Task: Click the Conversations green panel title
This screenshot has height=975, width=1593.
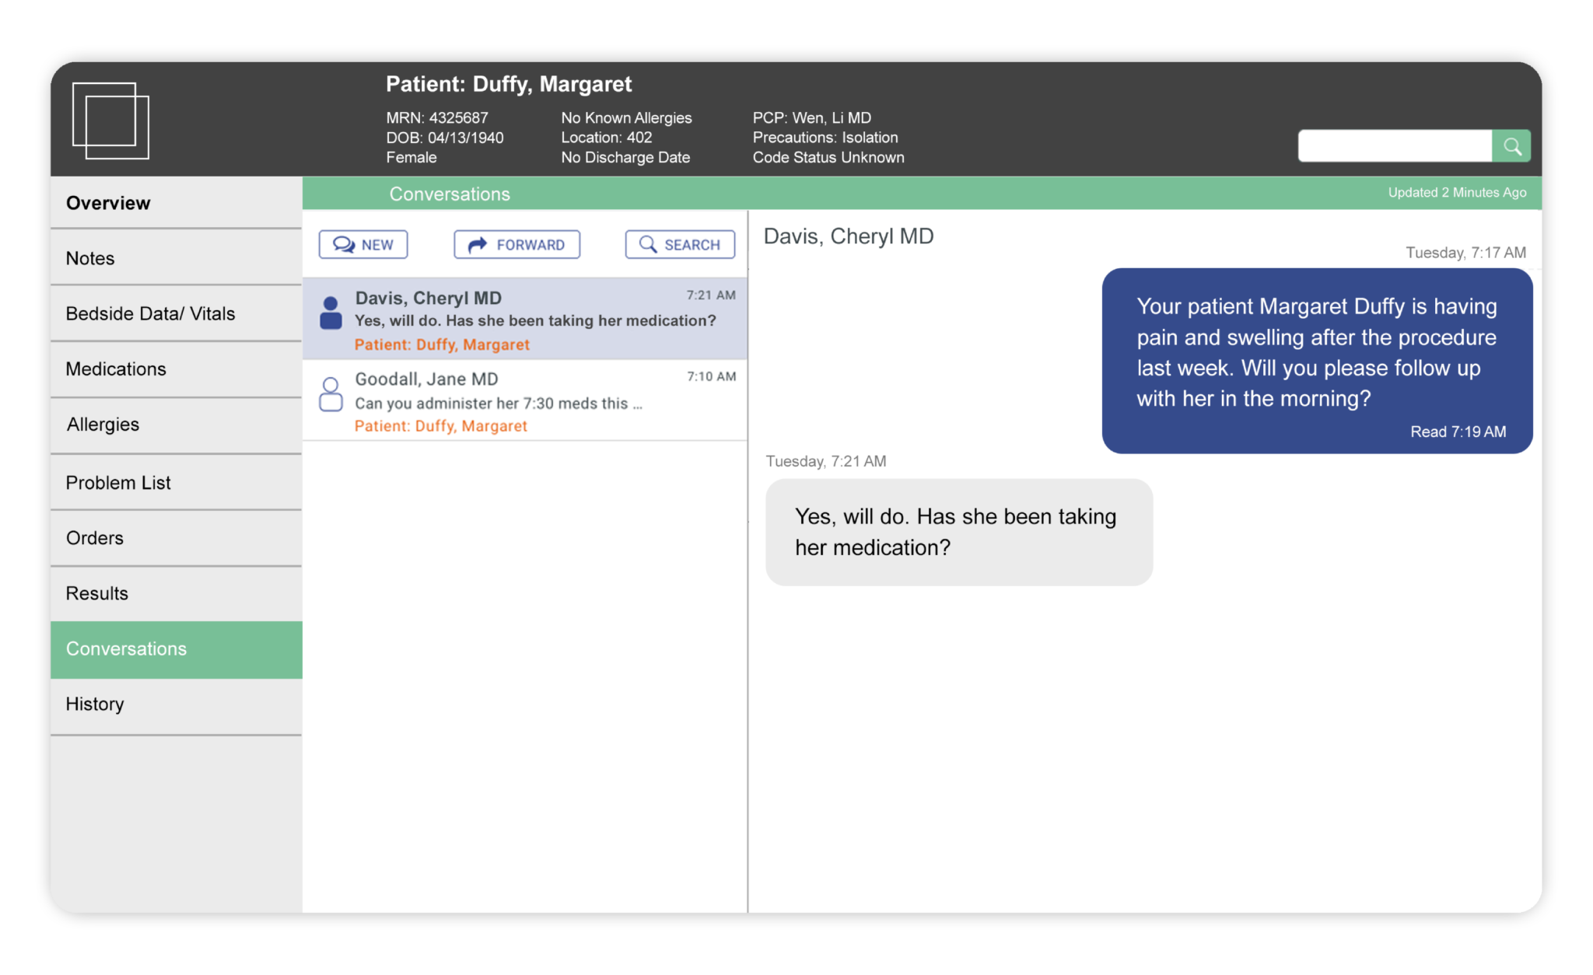Action: (450, 194)
